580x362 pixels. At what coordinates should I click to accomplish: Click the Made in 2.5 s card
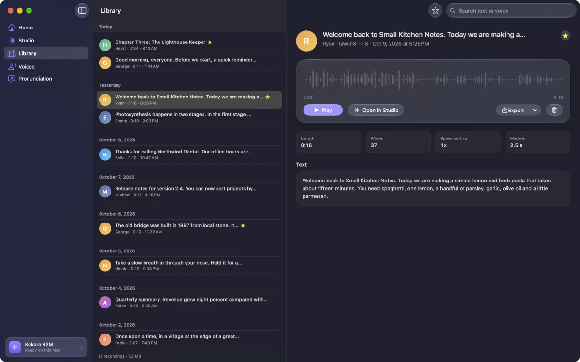(538, 142)
